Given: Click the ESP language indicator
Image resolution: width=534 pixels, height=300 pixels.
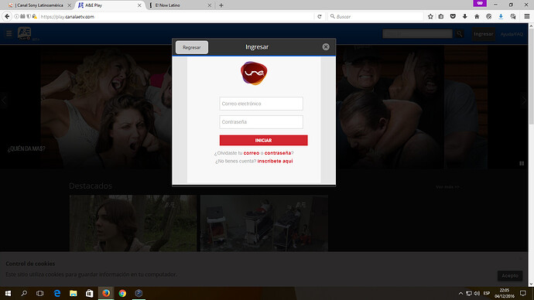Looking at the screenshot, I should [x=486, y=293].
